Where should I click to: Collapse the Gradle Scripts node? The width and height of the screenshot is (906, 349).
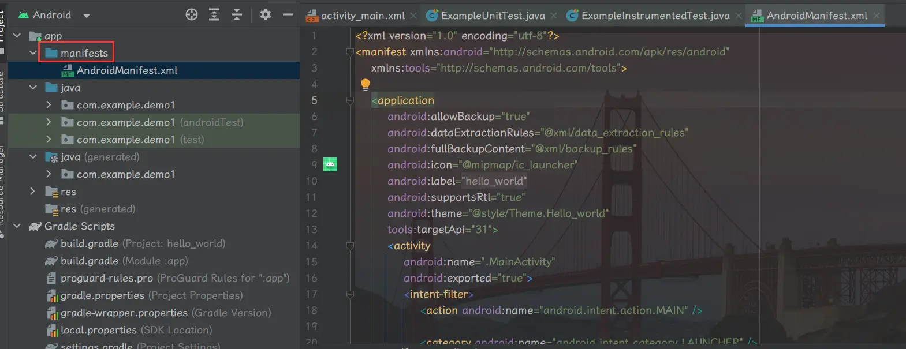pos(17,226)
